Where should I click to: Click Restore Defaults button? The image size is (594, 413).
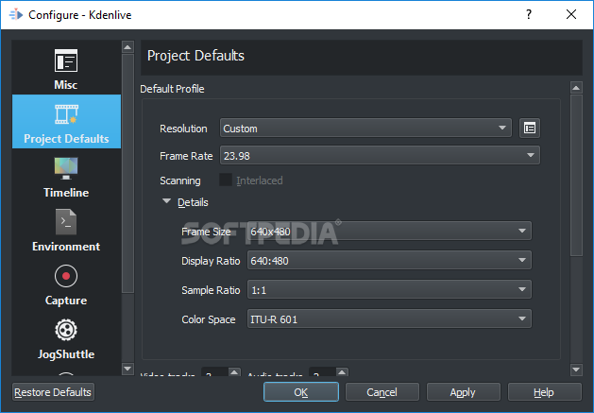[53, 392]
